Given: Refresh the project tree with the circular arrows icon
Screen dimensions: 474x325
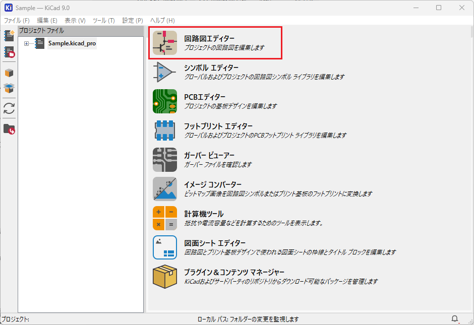Looking at the screenshot, I should [9, 108].
